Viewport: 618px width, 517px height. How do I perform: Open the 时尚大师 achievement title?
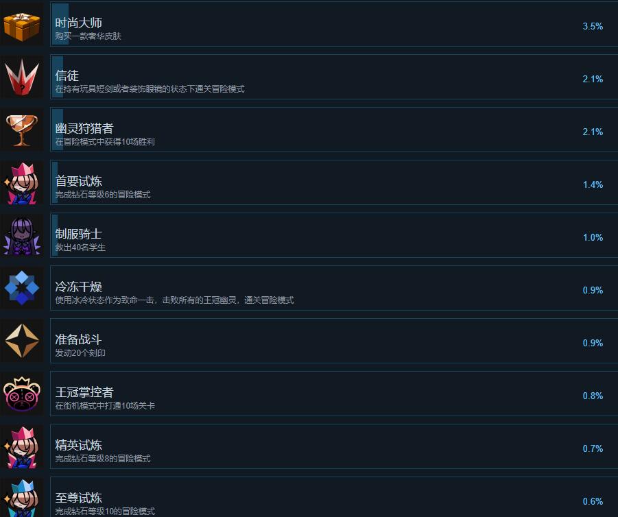point(78,23)
